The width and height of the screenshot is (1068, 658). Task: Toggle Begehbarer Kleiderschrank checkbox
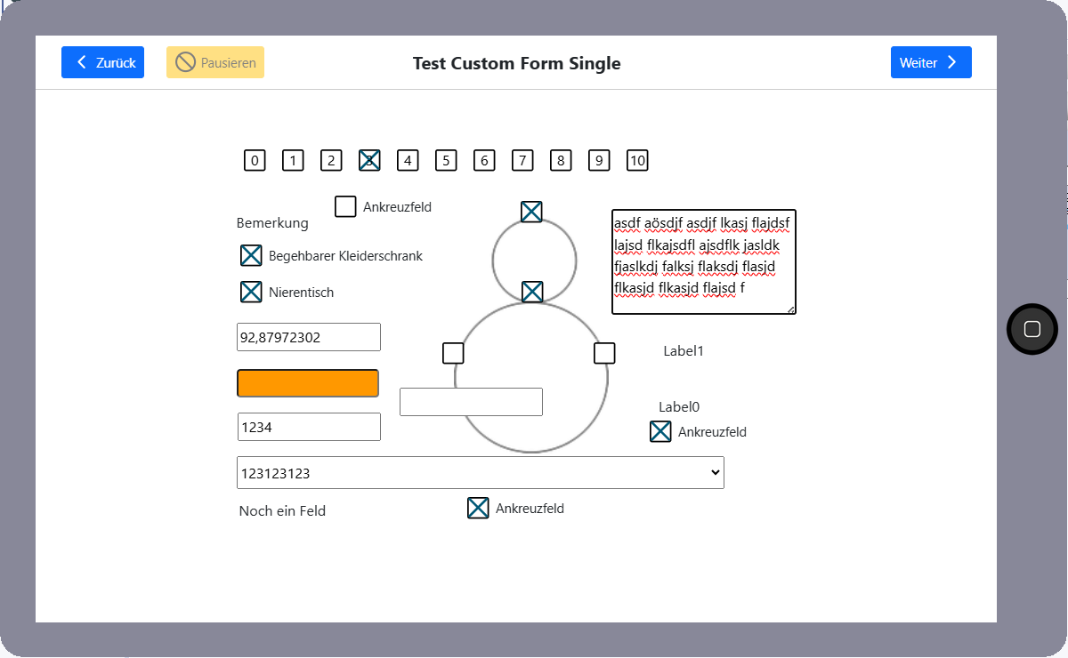click(251, 255)
